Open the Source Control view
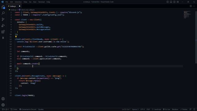197x111 pixels. (x=3, y=19)
